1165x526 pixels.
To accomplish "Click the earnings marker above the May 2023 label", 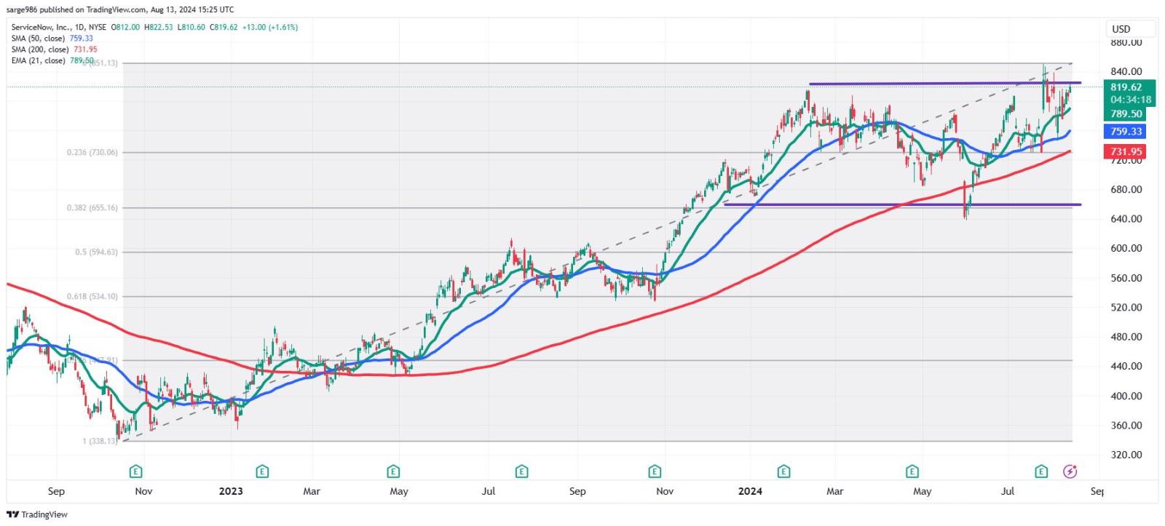I will (393, 471).
